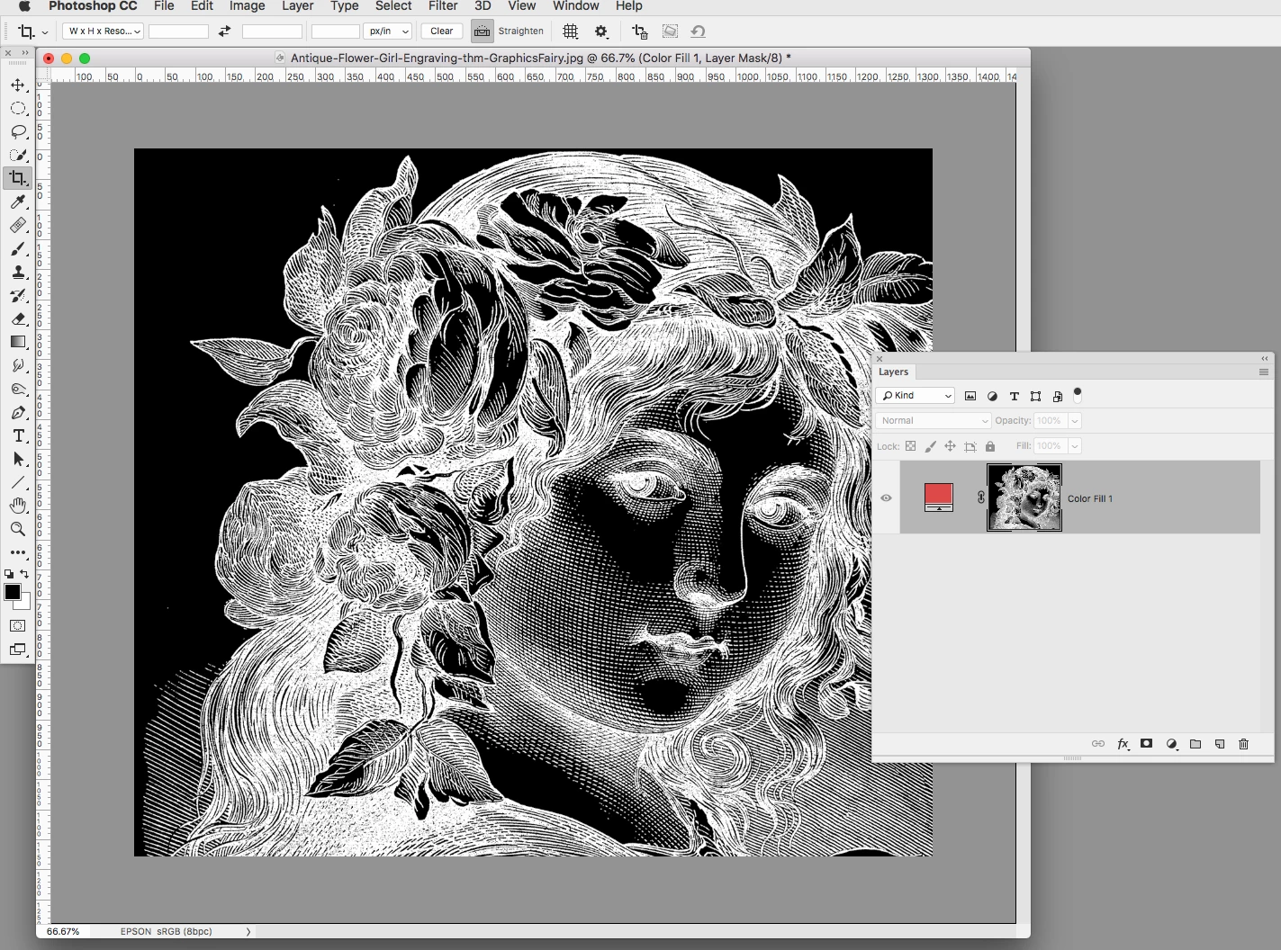This screenshot has height=950, width=1281.
Task: Click the Clear button
Action: click(441, 31)
